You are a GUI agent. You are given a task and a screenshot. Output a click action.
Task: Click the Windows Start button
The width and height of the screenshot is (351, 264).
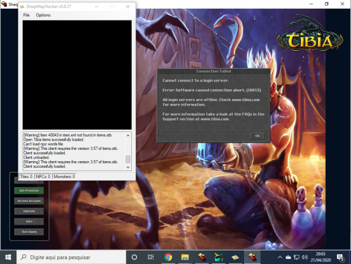8,257
